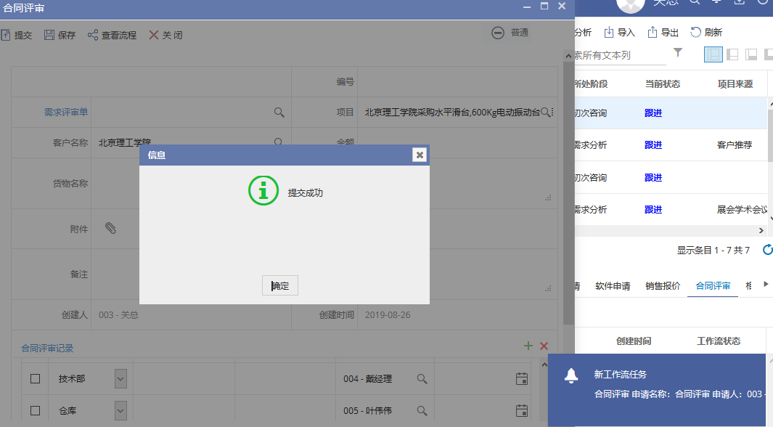This screenshot has width=773, height=427.
Task: Toggle the highlighted layout view icon
Action: pos(713,54)
